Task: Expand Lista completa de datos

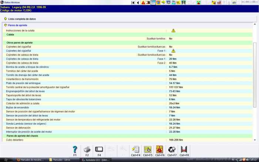Action: pyautogui.click(x=6, y=18)
